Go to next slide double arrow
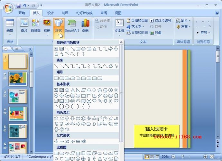 [x=218, y=146]
